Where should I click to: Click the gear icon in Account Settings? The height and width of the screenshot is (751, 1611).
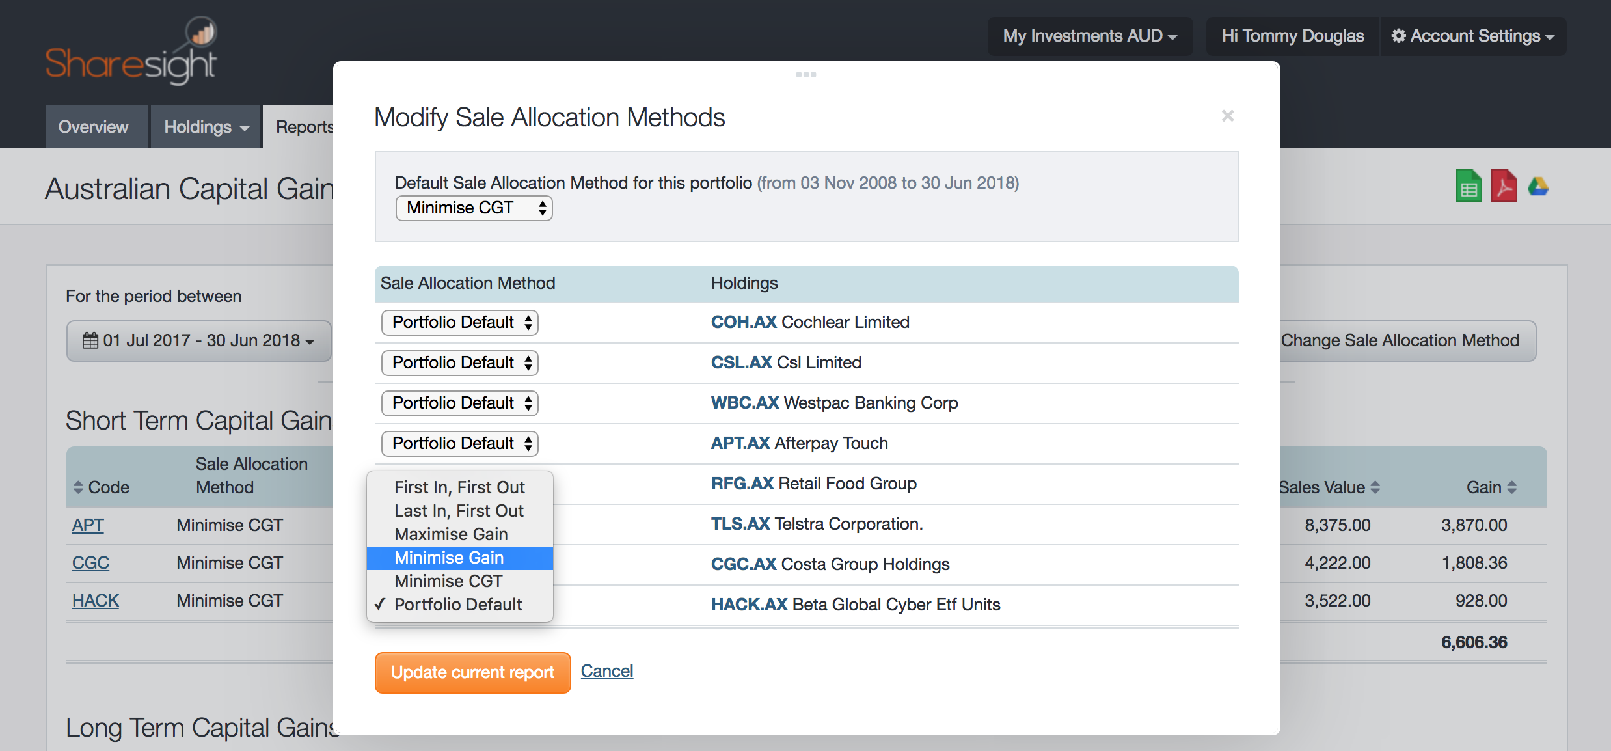[x=1398, y=36]
